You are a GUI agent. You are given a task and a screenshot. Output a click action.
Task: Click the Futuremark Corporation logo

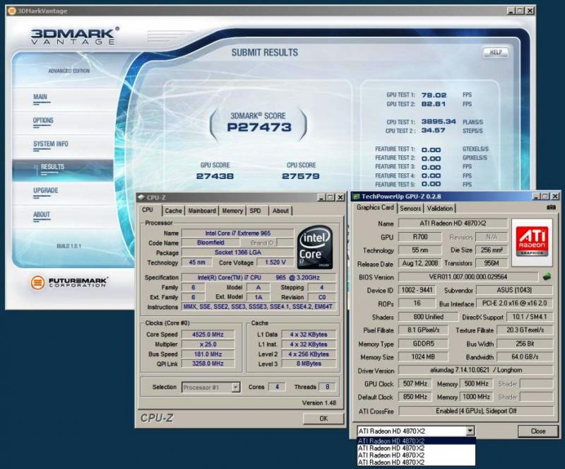click(x=69, y=283)
